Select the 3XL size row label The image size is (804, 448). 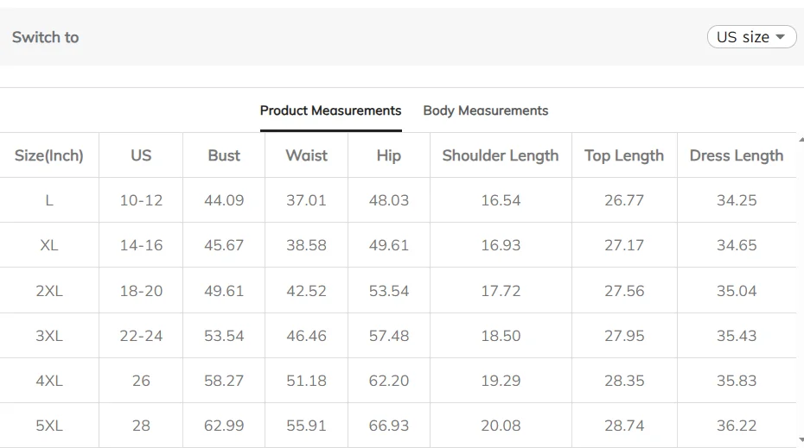point(49,336)
